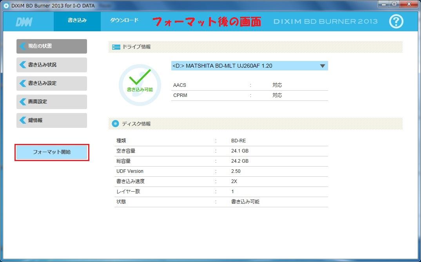
Task: Switch to the ダウンロード tab
Action: (x=124, y=20)
